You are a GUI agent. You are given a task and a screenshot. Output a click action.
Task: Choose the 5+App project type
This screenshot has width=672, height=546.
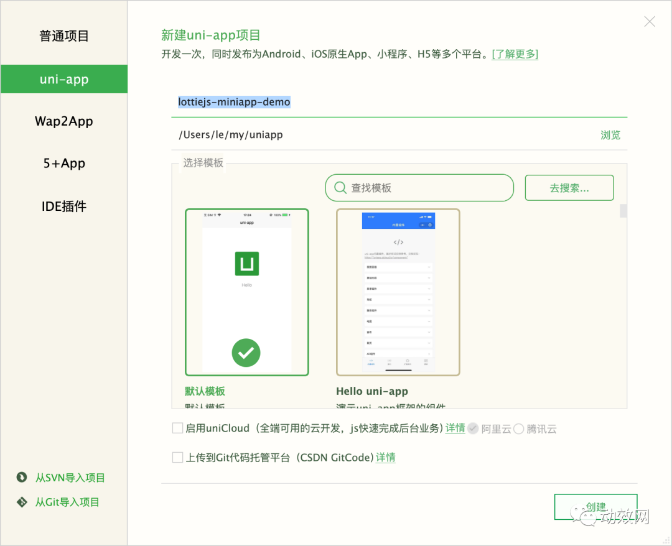[x=64, y=163]
